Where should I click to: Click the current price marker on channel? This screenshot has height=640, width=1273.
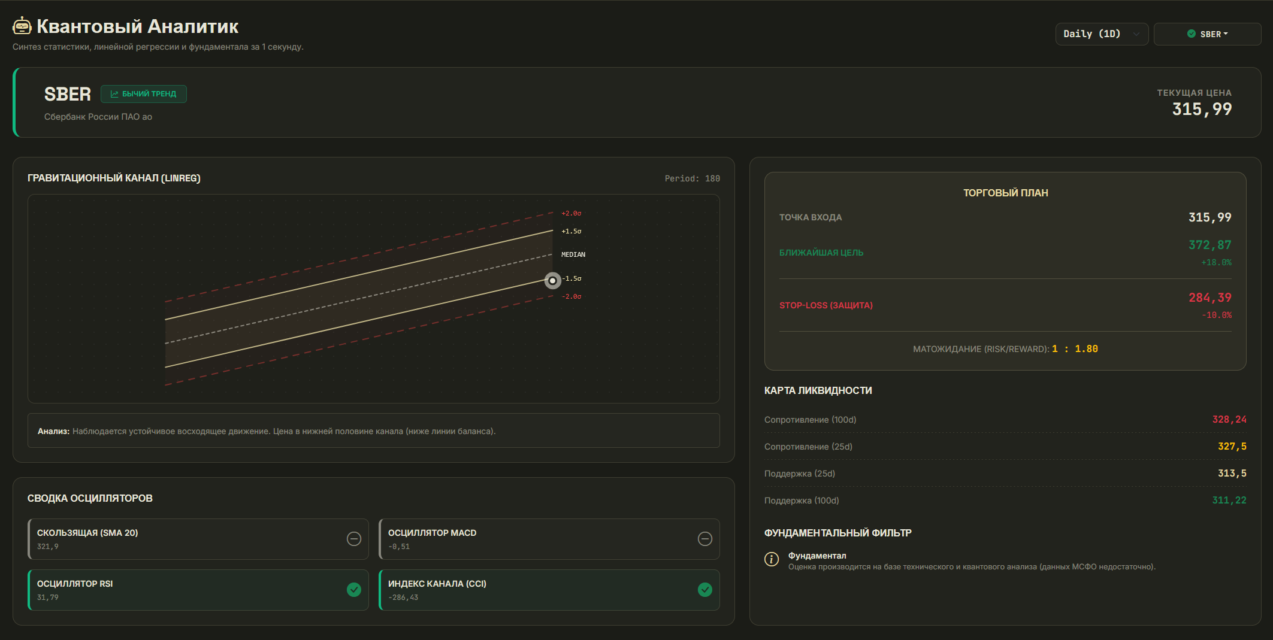[x=552, y=280]
